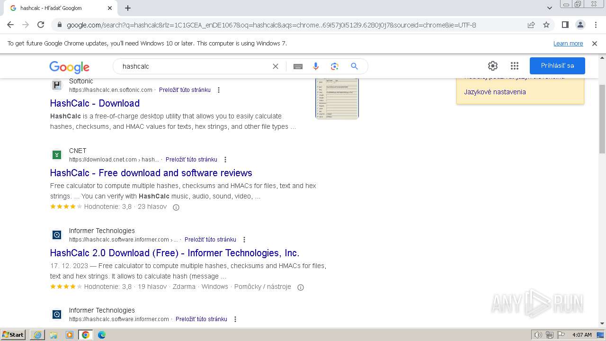Open Jazykové nastavenia link
The height and width of the screenshot is (341, 606).
(x=495, y=92)
